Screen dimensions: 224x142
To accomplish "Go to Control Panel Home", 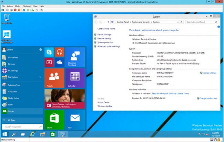I will point(106,29).
